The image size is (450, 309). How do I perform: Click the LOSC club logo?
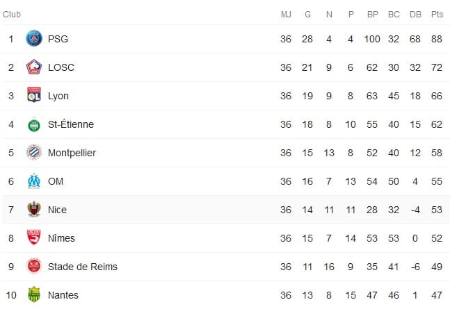(34, 67)
